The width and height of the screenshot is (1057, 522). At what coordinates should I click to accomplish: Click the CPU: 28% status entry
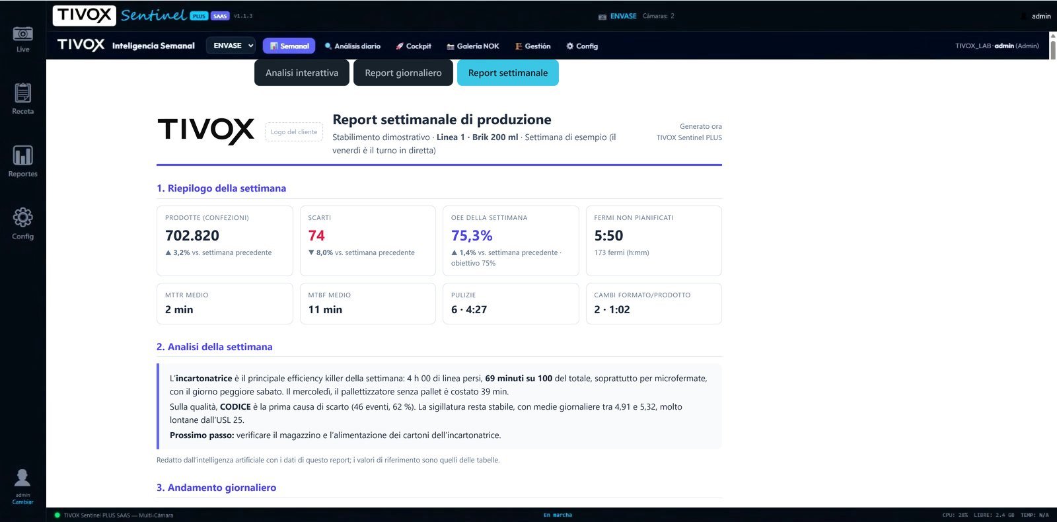click(955, 515)
